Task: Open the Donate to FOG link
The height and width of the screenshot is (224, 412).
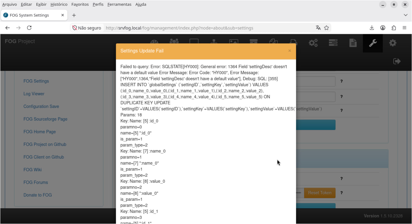Action: [38, 195]
